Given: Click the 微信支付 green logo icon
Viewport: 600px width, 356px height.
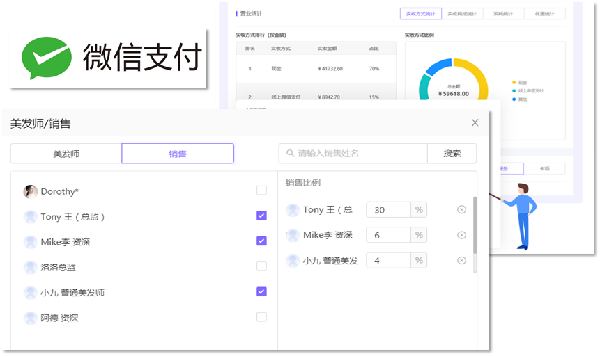Looking at the screenshot, I should pyautogui.click(x=46, y=58).
